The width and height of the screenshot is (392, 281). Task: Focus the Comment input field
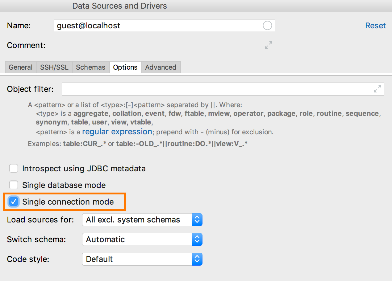pos(157,45)
